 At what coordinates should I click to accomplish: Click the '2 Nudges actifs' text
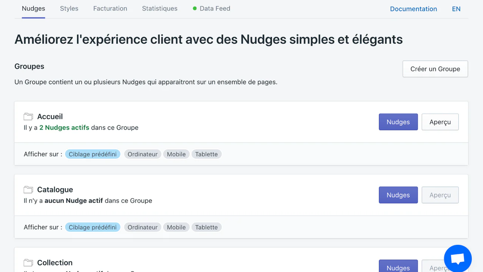[64, 127]
